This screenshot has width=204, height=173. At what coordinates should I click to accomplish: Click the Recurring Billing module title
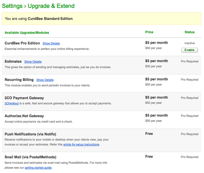(19, 80)
